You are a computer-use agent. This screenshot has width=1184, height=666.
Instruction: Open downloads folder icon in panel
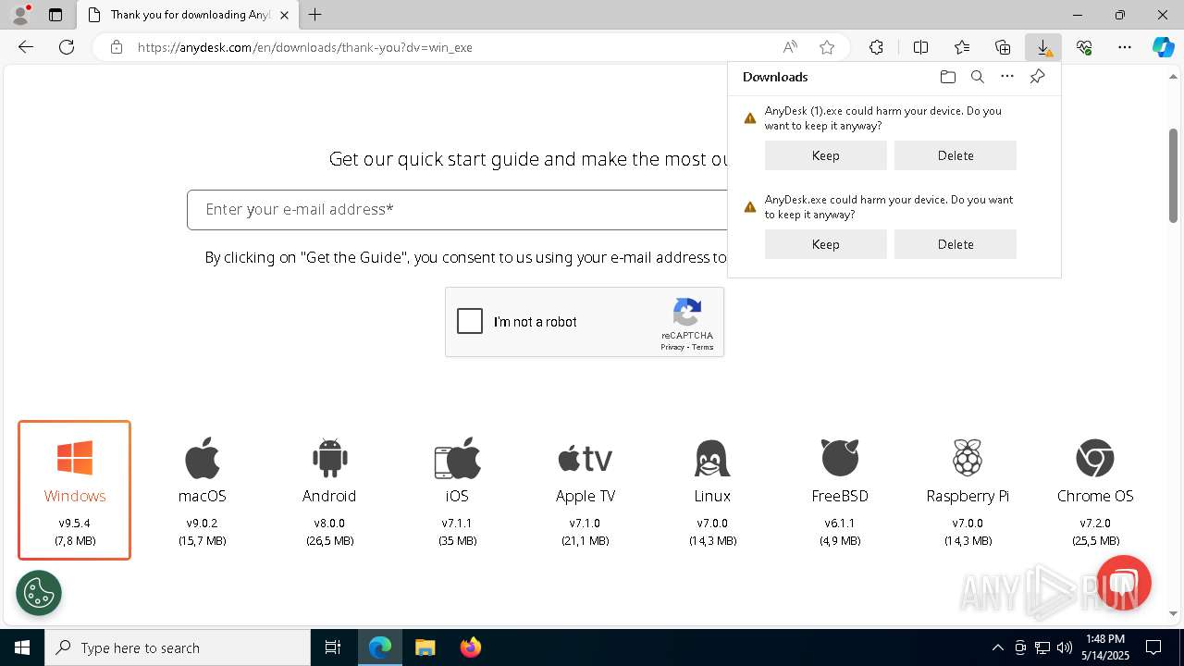[947, 77]
